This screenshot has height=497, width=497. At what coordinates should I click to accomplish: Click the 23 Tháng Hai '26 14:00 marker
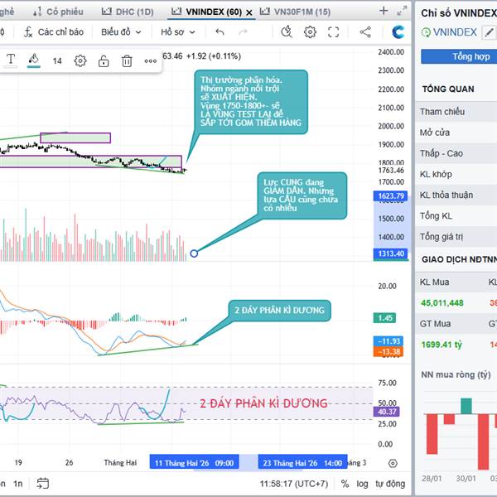tap(302, 463)
